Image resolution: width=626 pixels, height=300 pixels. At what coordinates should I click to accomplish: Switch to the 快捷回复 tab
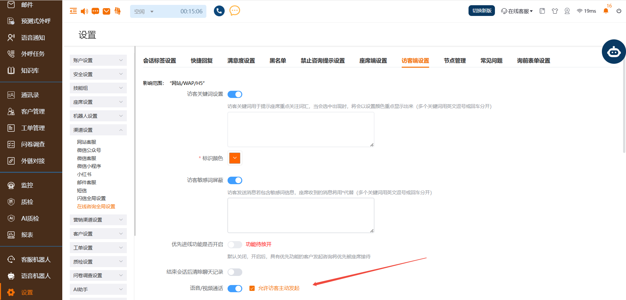coord(201,61)
